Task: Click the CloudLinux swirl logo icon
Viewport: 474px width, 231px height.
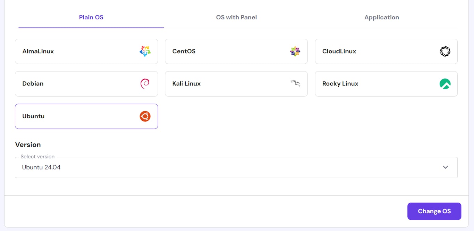Action: tap(445, 51)
